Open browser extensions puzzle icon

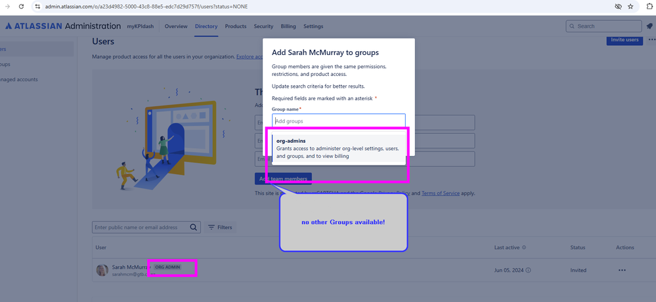click(649, 7)
